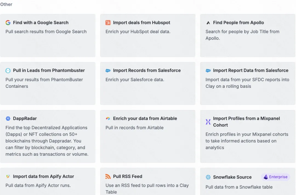Click the Apify Actor icon
This screenshot has height=195, width=296.
[8, 176]
